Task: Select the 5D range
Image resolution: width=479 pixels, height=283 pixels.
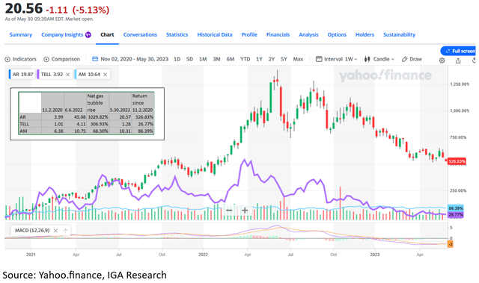Action: click(x=189, y=59)
